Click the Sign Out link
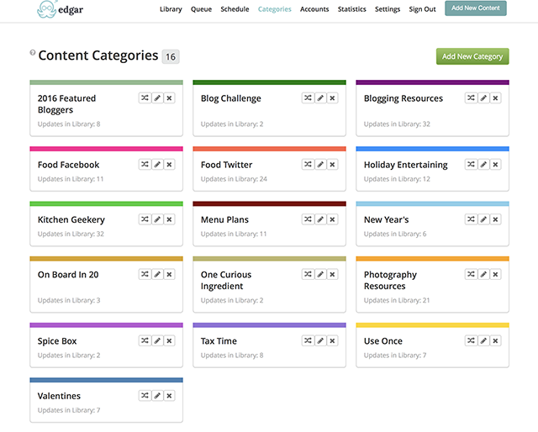The width and height of the screenshot is (538, 432). 422,9
